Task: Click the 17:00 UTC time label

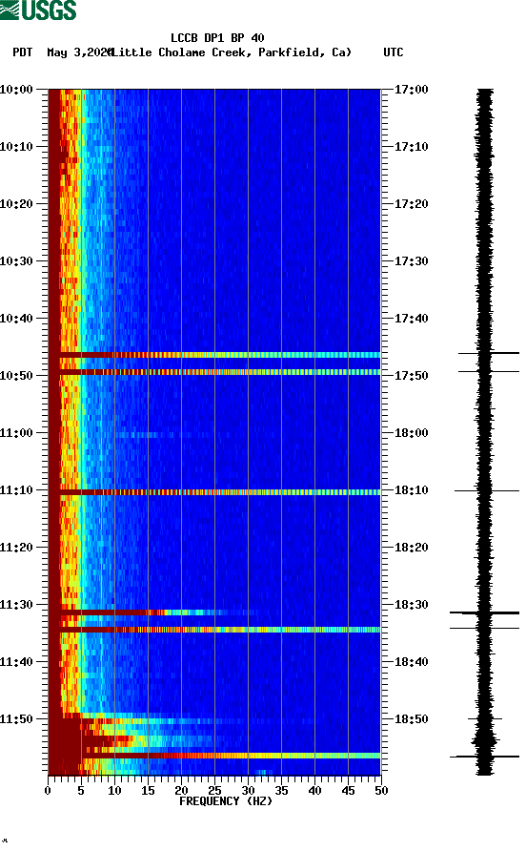Action: click(411, 90)
